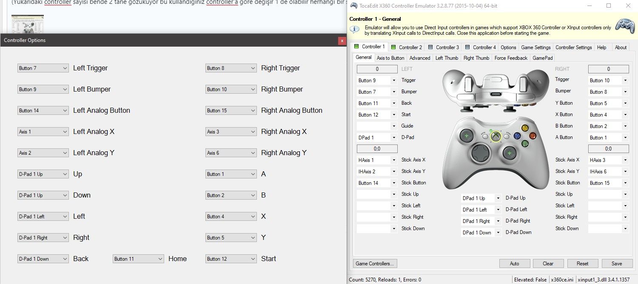638x284 pixels.
Task: Open the Y Button dropdown showing Button 5
Action: click(x=608, y=103)
